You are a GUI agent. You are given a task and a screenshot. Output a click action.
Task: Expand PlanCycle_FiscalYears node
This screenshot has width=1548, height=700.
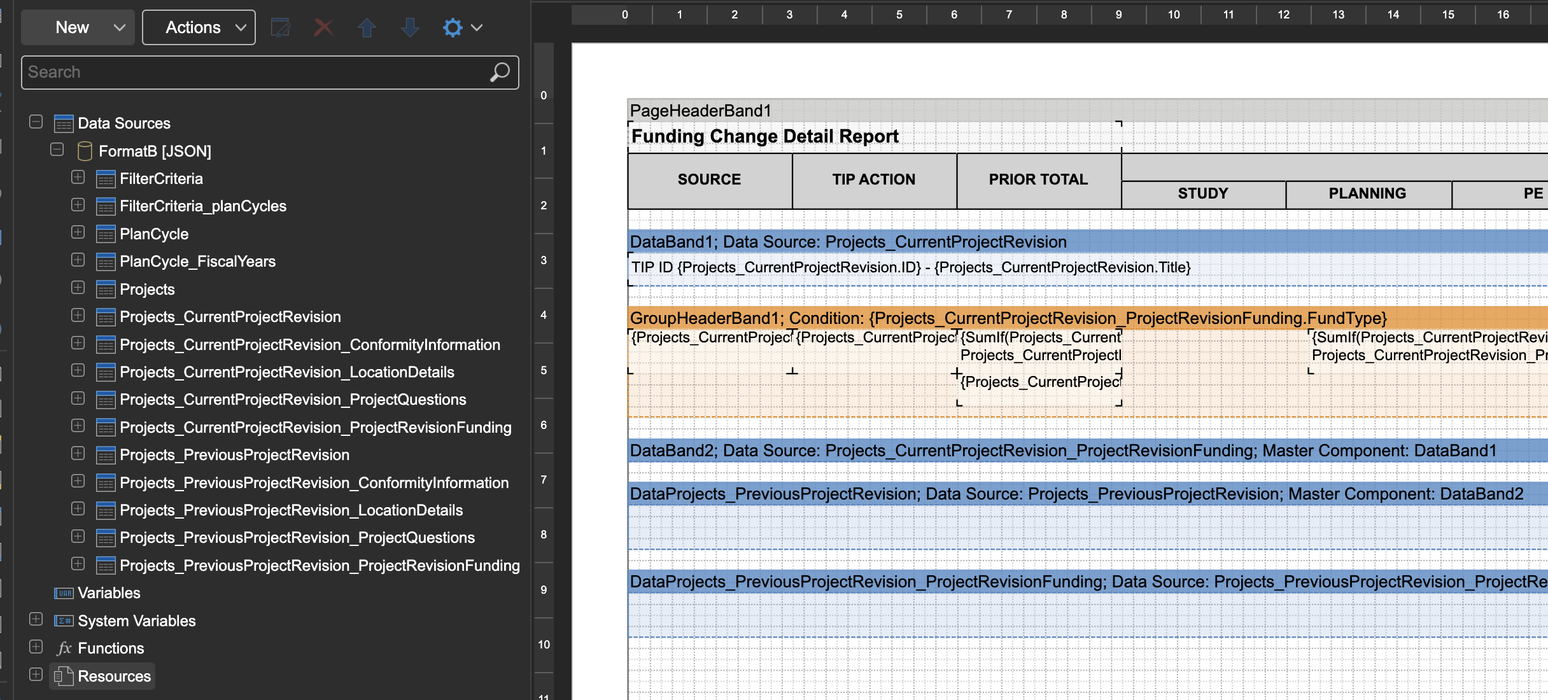coord(78,260)
